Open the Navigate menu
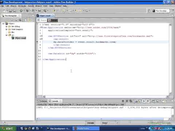The width and height of the screenshot is (175, 131). (x=22, y=6)
